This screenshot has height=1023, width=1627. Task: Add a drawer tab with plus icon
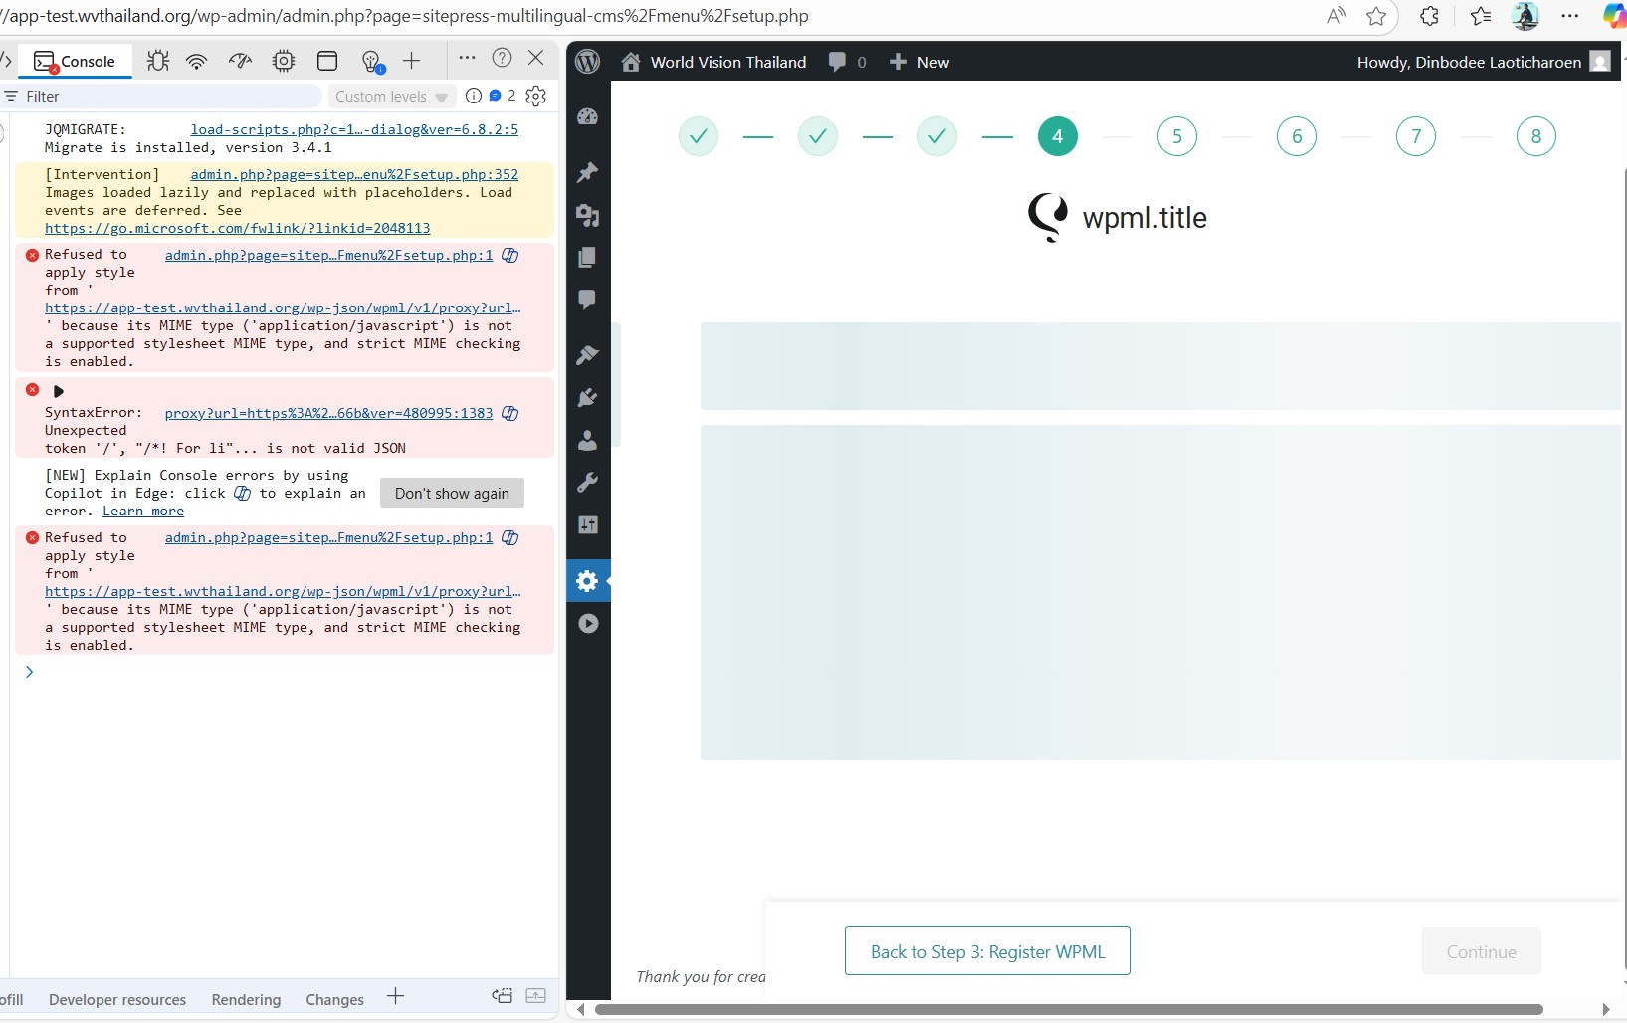[x=395, y=997]
